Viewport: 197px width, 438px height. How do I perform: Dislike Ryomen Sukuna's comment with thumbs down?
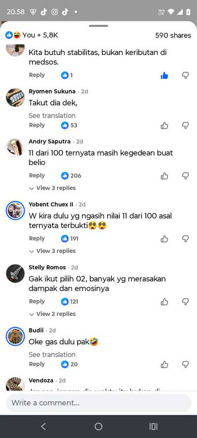click(x=186, y=126)
